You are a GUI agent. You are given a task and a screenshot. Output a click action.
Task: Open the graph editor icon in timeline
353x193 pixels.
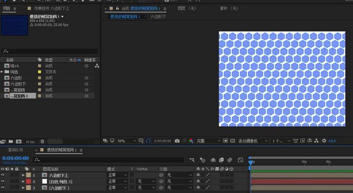coord(240,160)
